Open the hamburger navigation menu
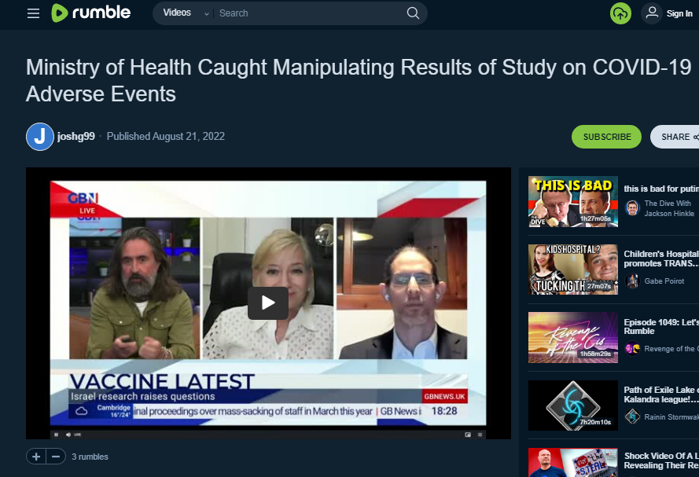Image resolution: width=699 pixels, height=477 pixels. click(34, 13)
